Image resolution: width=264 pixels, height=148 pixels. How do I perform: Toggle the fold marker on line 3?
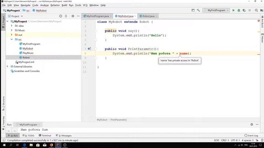pos(95,31)
